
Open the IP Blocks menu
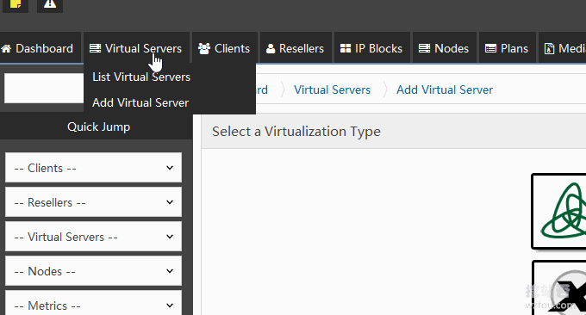tap(371, 48)
